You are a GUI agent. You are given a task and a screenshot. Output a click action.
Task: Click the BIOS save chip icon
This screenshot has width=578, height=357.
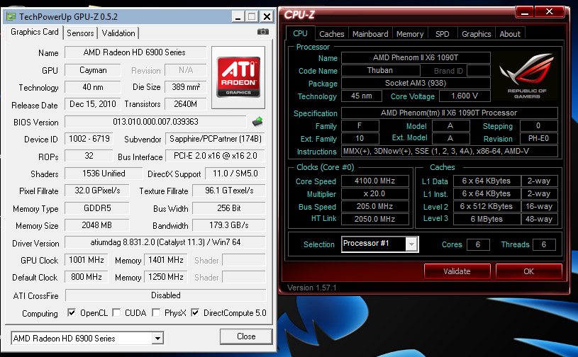coord(257,121)
